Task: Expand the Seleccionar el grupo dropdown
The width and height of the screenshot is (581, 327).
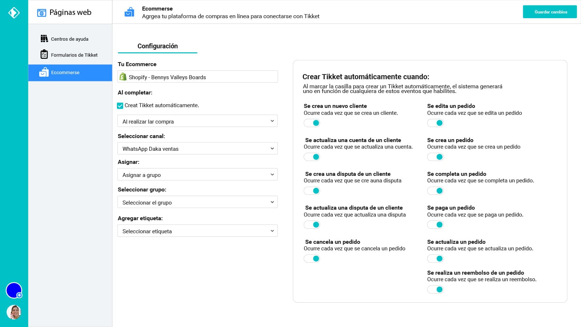Action: 197,202
